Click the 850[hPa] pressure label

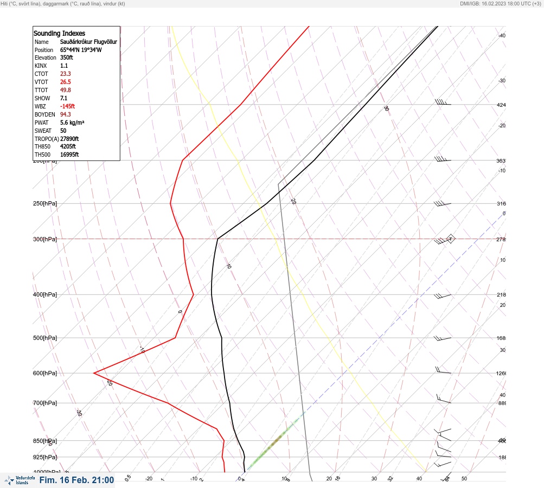pyautogui.click(x=45, y=441)
